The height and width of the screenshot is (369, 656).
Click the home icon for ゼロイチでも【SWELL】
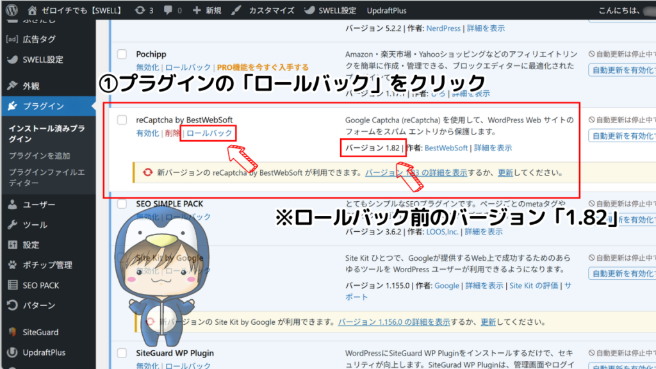pos(32,10)
